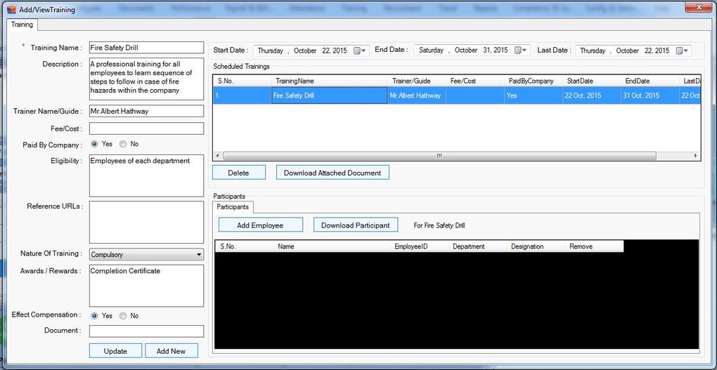Open Start Date calendar dropdown
The height and width of the screenshot is (370, 717).
pyautogui.click(x=361, y=51)
